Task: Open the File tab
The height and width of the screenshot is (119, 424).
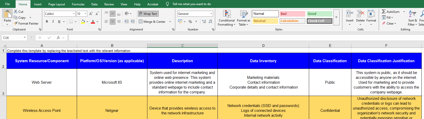Action: tap(7, 4)
